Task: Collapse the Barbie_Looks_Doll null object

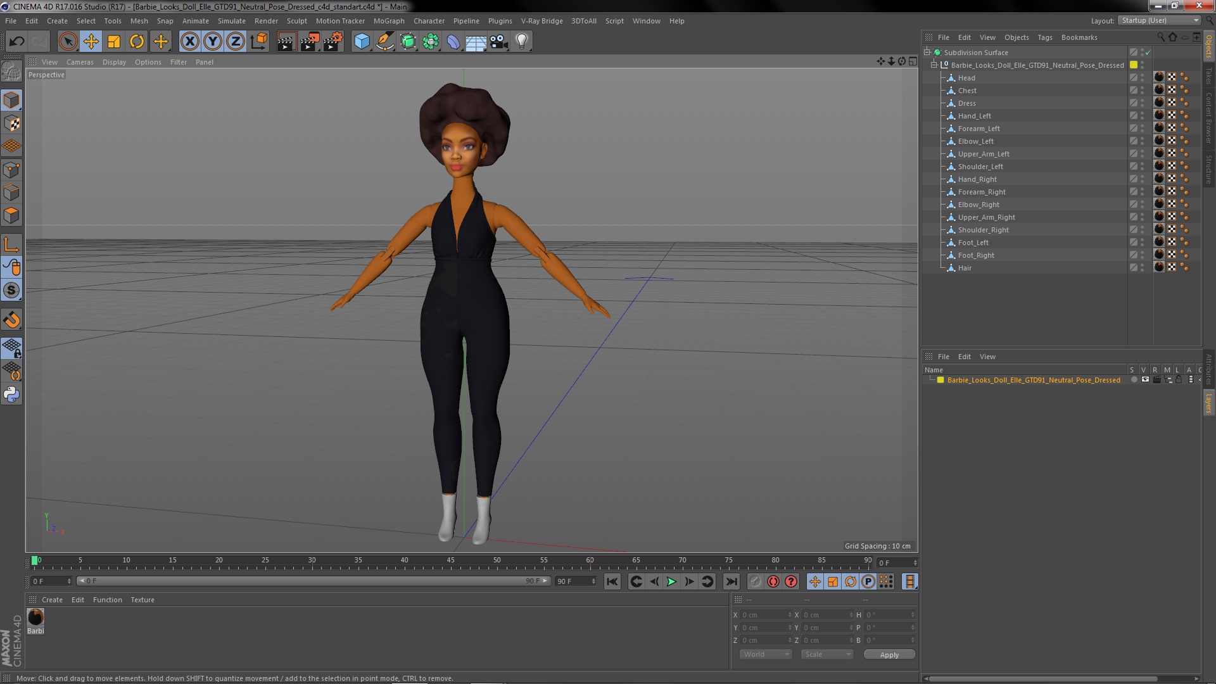Action: tap(934, 65)
